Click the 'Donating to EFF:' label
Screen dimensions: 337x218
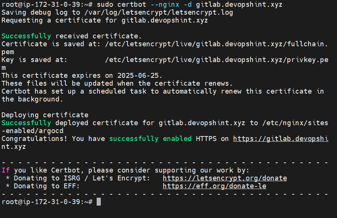tap(47, 186)
